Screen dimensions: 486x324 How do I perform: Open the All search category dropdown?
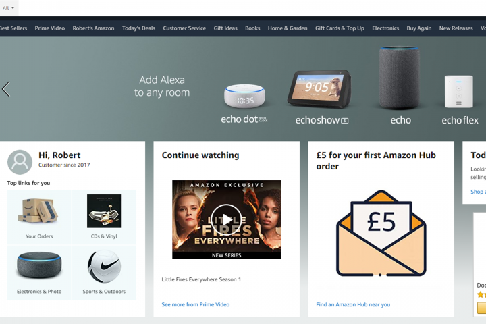point(9,8)
